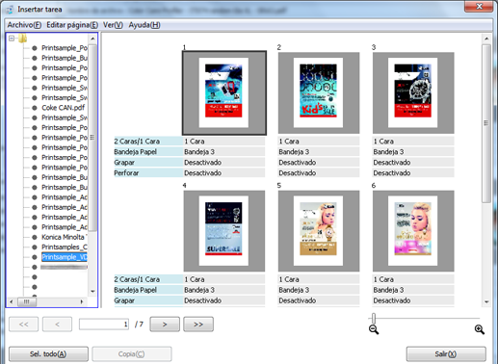Click the << first page button
The width and height of the screenshot is (498, 364).
[x=24, y=325]
